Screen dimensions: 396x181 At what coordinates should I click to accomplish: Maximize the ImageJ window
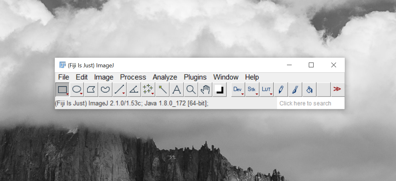(x=311, y=65)
